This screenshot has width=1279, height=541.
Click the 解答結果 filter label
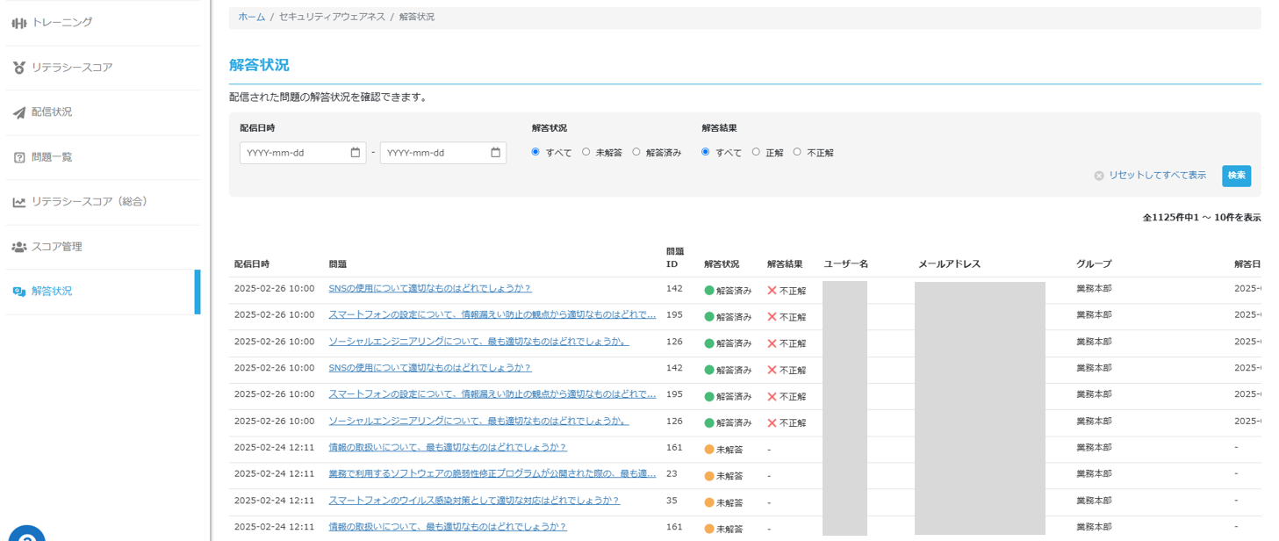(x=720, y=128)
